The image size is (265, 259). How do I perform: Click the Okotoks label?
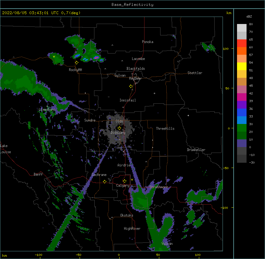coord(127,215)
